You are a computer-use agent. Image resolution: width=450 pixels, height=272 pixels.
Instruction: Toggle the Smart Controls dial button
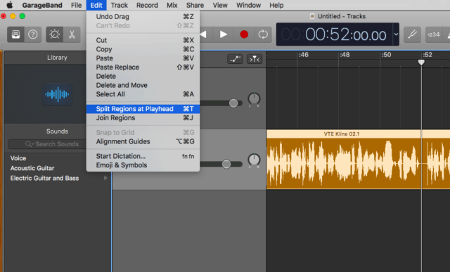point(55,34)
